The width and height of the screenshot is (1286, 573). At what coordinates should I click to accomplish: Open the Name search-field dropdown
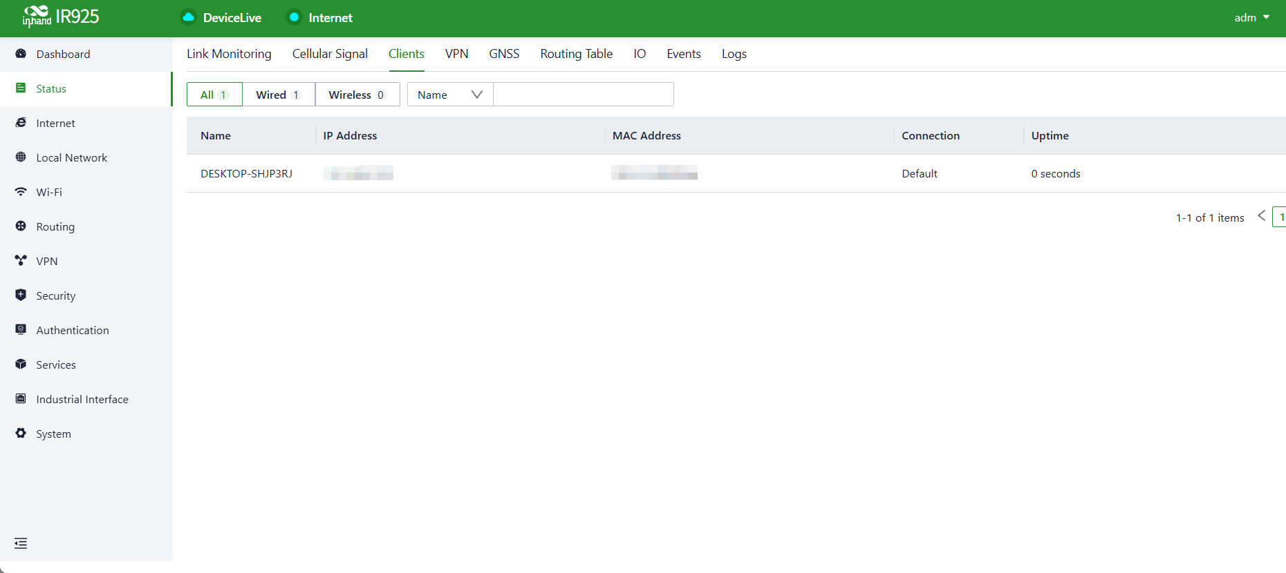(450, 95)
